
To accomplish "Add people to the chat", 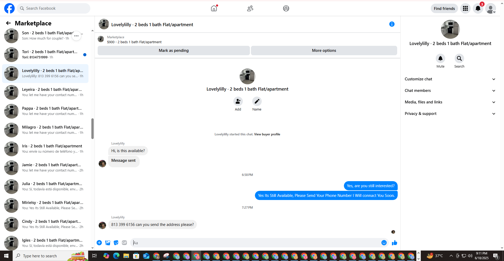I will point(238,101).
